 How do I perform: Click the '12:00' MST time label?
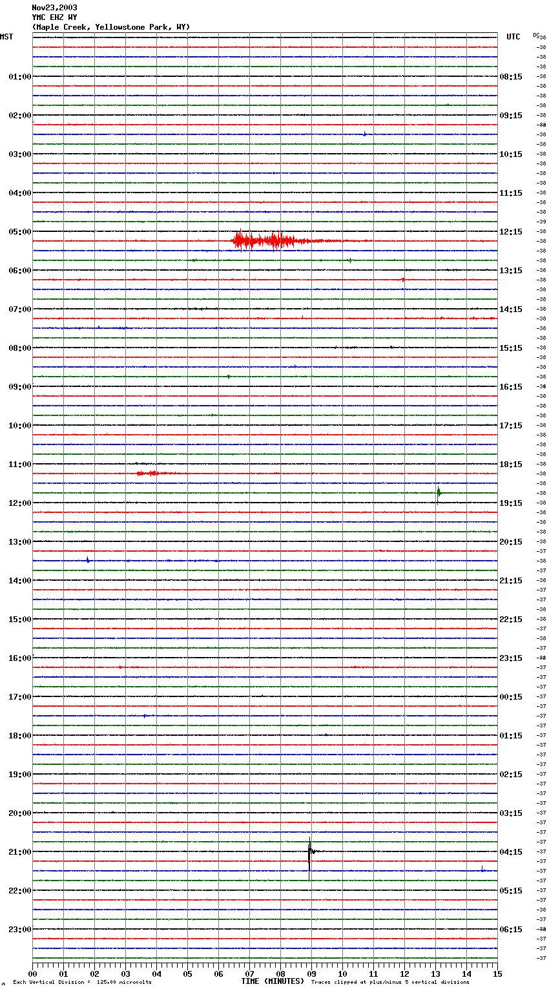(19, 503)
